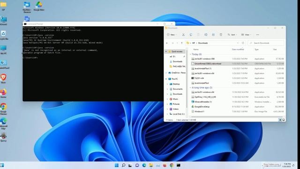Image resolution: width=300 pixels, height=169 pixels.
Task: Select the THIS WEEK folder in Quick access
Action: (x=177, y=67)
